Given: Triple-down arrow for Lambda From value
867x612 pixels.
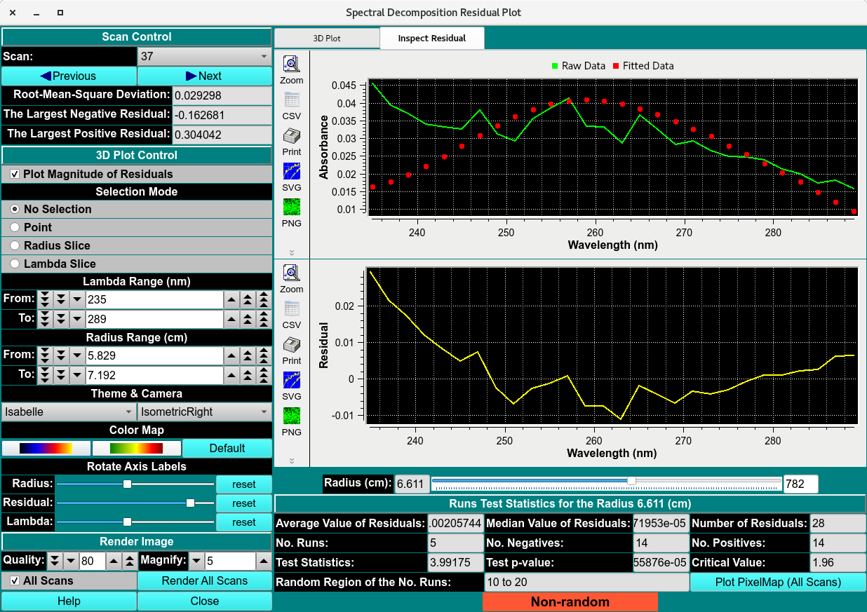Looking at the screenshot, I should pyautogui.click(x=45, y=300).
